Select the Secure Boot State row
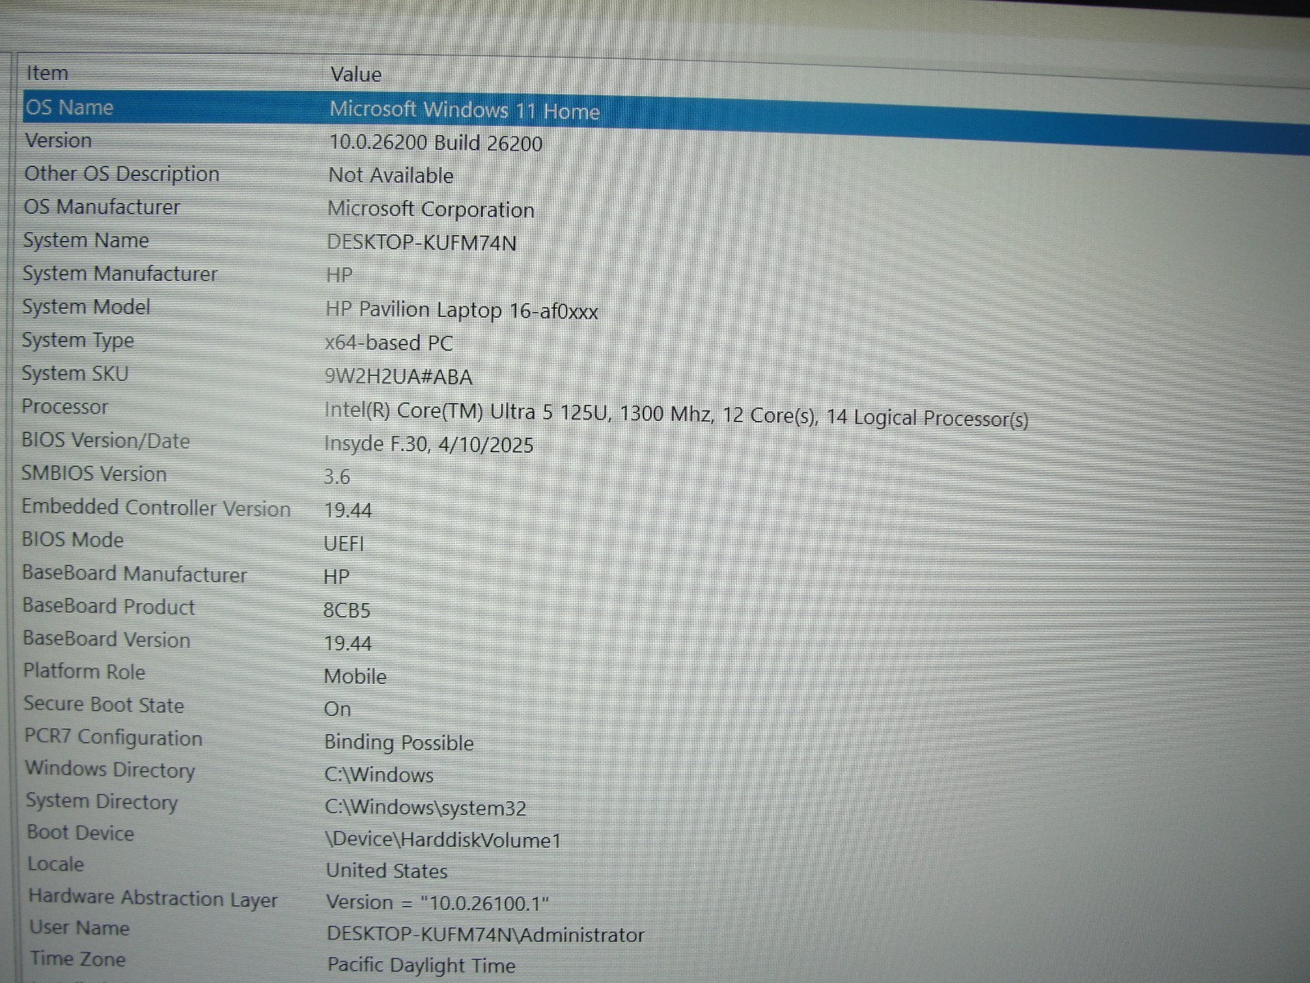1310x983 pixels. tap(104, 704)
